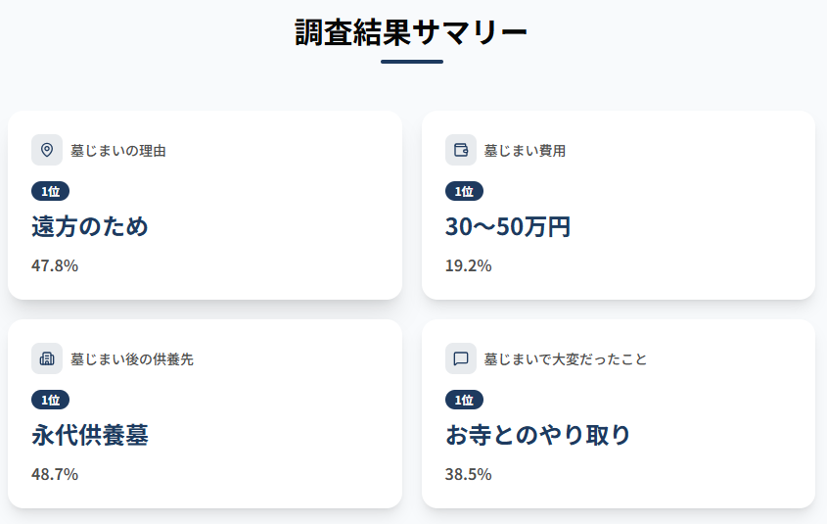Click the speech bubble icon
This screenshot has width=827, height=524.
coord(461,358)
